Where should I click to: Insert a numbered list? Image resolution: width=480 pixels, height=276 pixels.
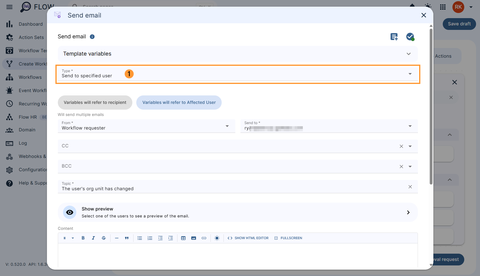(150, 238)
